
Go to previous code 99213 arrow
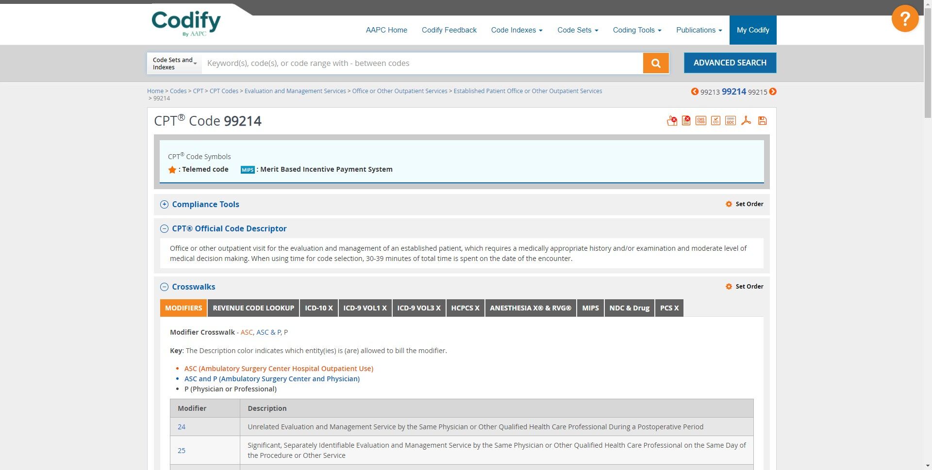point(695,92)
